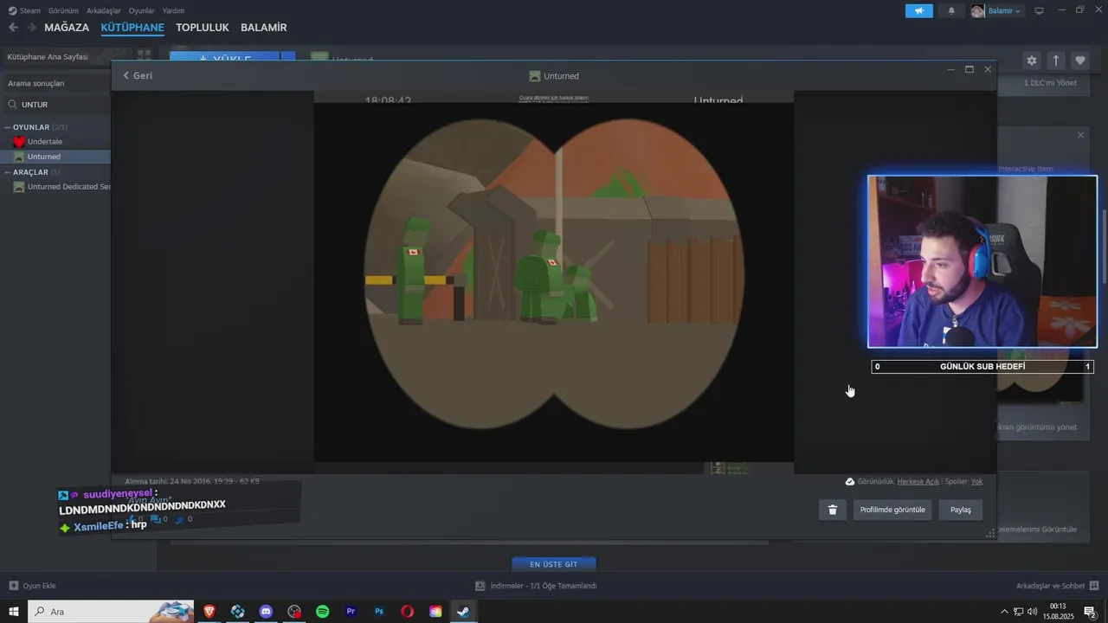Open the Arkadaşlar menu
1108x623 pixels.
click(x=104, y=10)
